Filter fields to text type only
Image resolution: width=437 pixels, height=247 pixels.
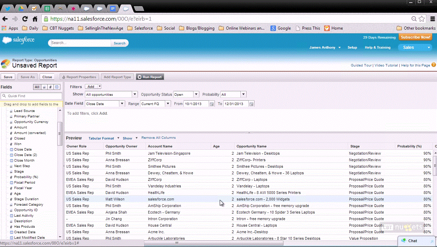pos(44,87)
